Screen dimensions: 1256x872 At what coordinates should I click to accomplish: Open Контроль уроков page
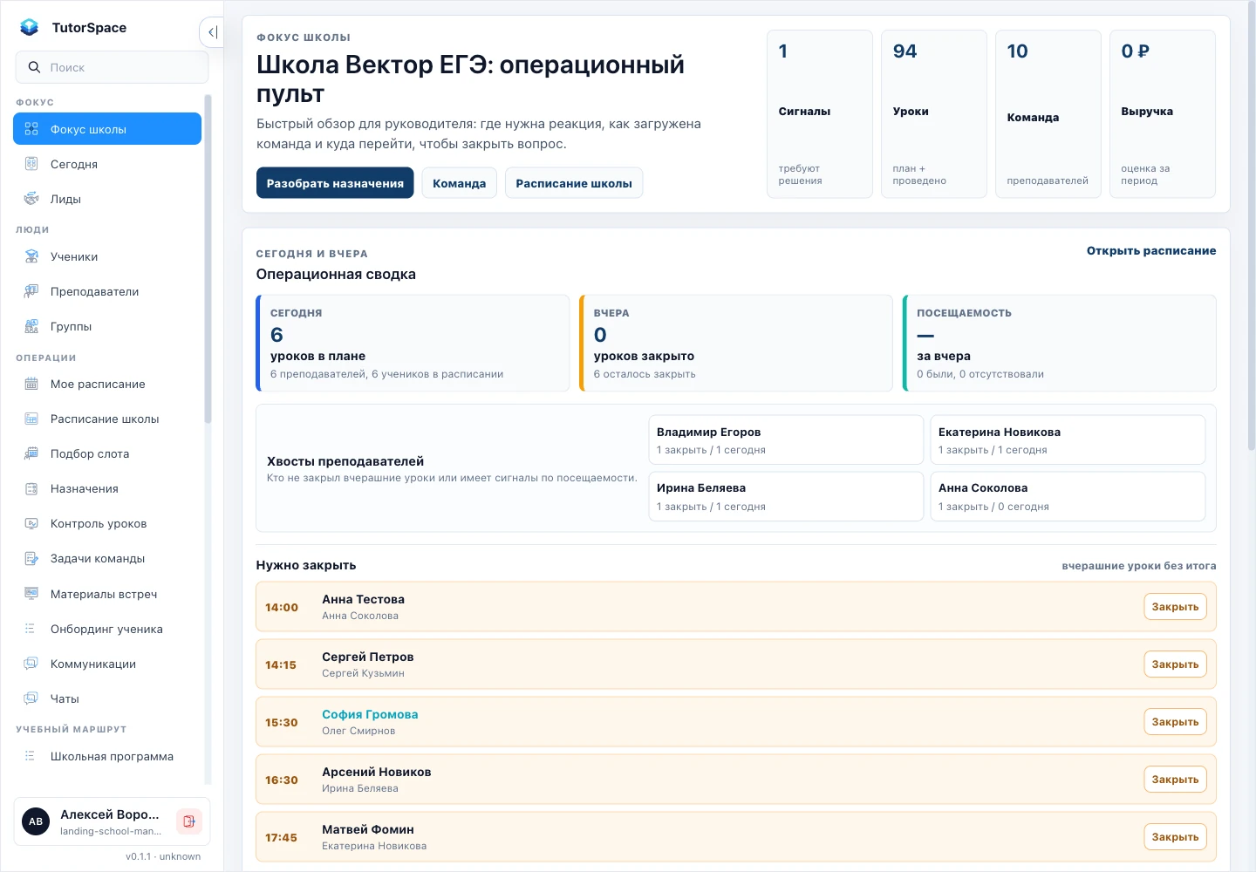coord(107,523)
